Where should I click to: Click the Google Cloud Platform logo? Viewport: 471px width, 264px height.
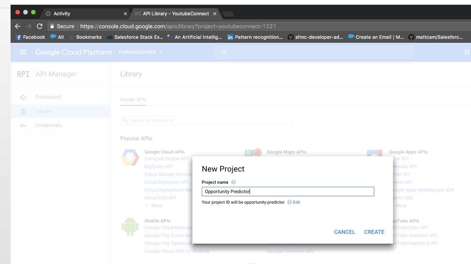point(74,52)
